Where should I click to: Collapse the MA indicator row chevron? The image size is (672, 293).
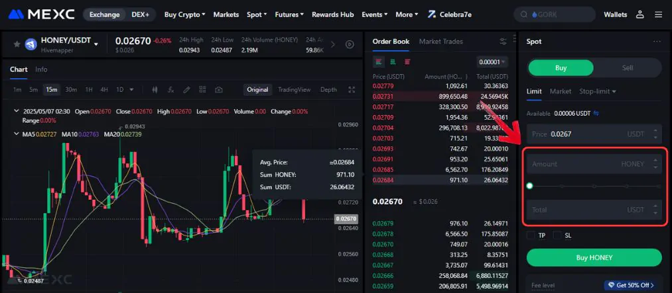click(17, 134)
